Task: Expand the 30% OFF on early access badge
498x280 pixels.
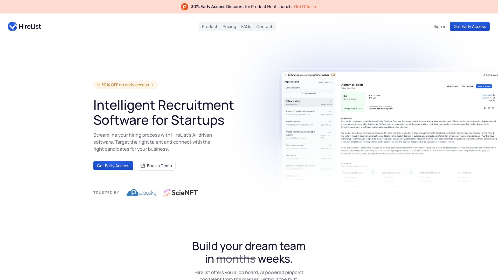Action: (x=125, y=85)
